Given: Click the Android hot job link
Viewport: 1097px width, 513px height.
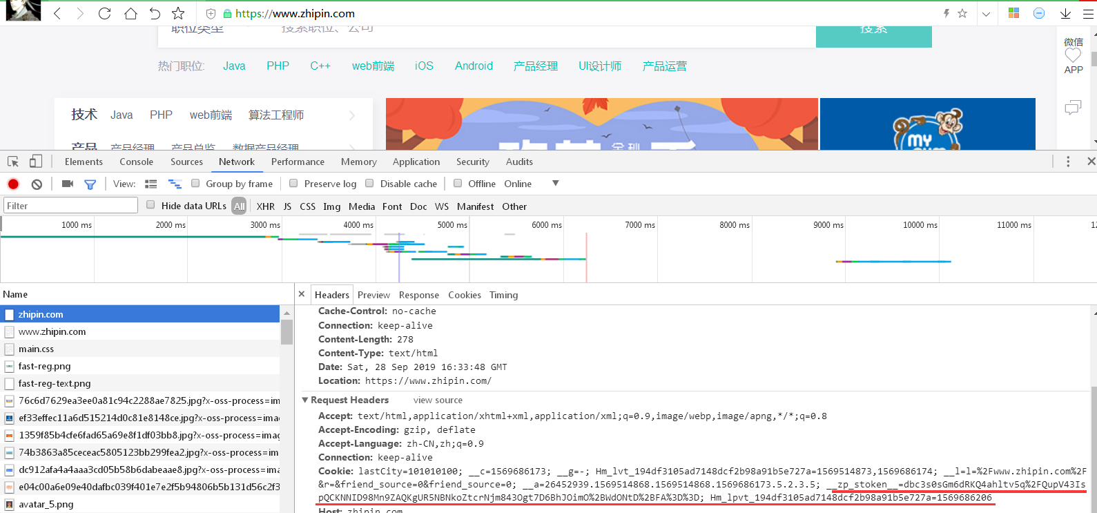Looking at the screenshot, I should tap(474, 66).
